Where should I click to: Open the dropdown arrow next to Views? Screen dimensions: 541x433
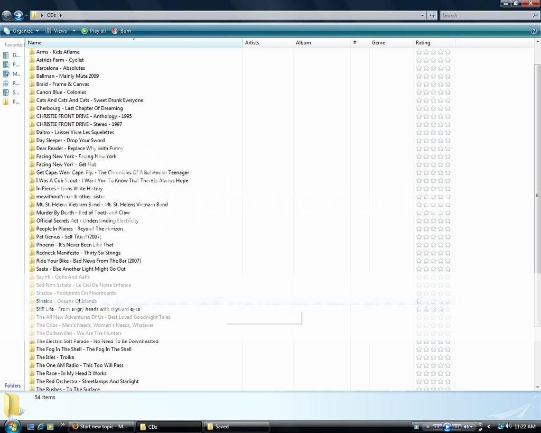(x=74, y=31)
